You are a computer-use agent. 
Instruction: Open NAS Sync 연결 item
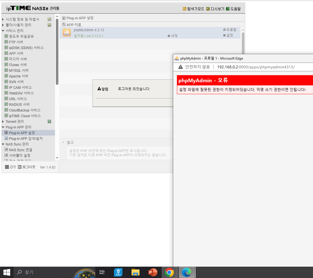pyautogui.click(x=18, y=150)
